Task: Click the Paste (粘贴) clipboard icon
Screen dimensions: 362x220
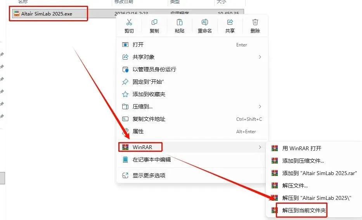Action: tap(179, 22)
